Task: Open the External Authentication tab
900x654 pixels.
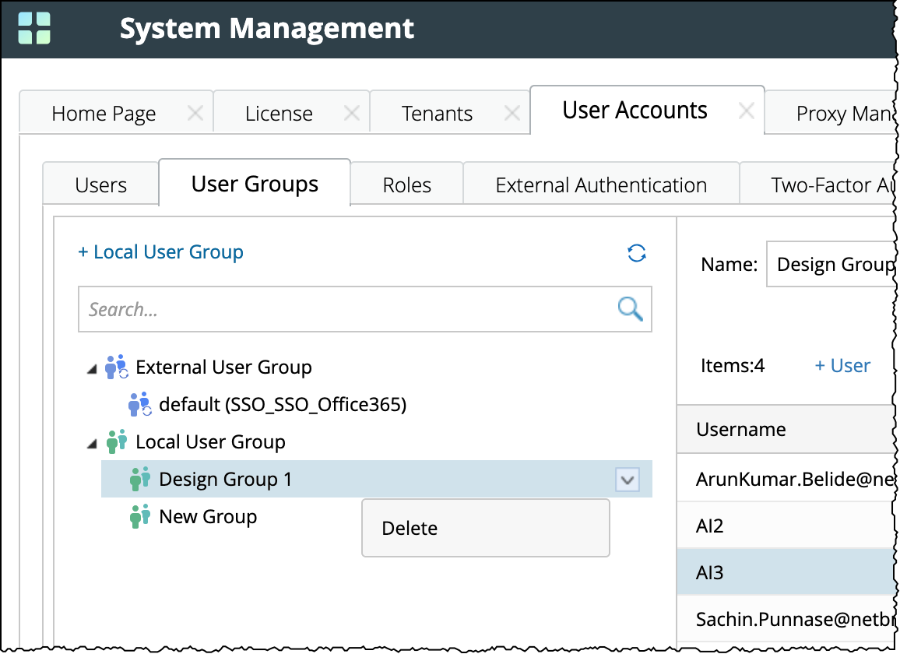Action: pos(601,185)
